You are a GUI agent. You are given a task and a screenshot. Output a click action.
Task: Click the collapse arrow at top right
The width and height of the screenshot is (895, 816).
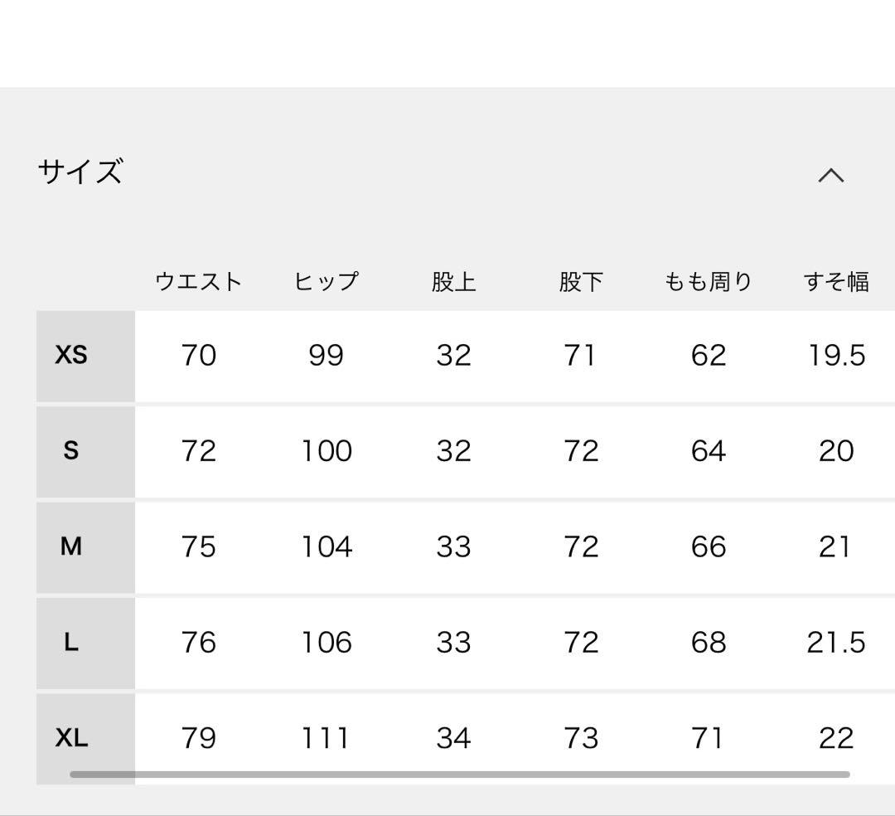click(x=831, y=174)
